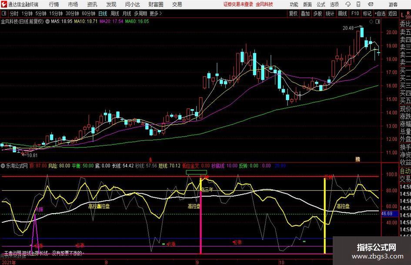Click the 返回 back button
Screen dimensions: 411x265
tap(392, 13)
